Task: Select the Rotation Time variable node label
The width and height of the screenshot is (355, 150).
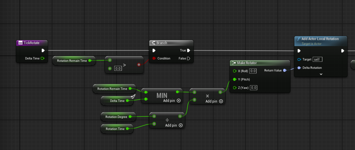Action: [115, 129]
